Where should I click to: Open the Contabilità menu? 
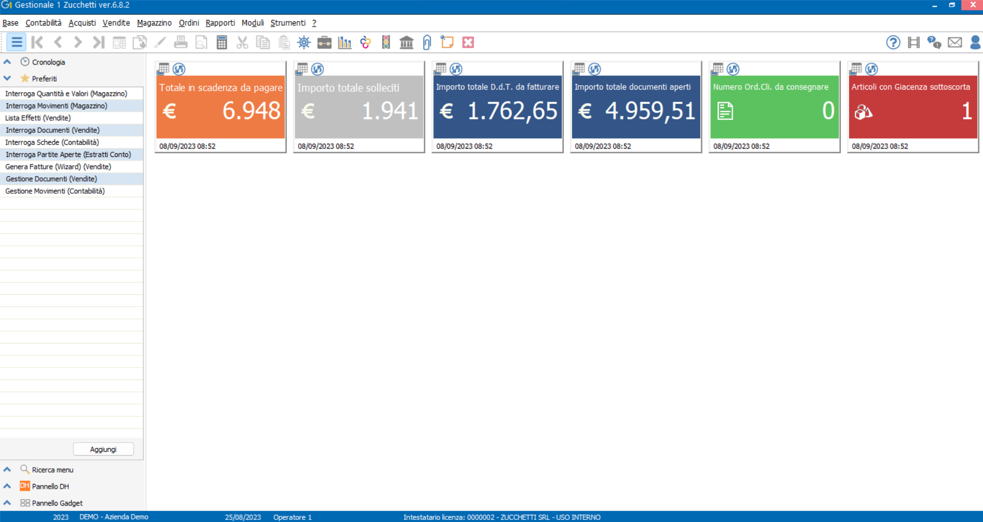tap(43, 23)
